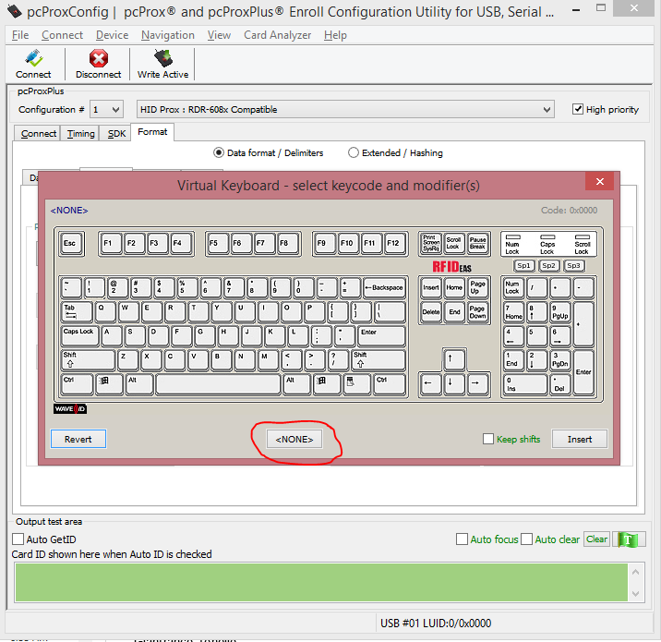Enable the Auto clear checkbox
The width and height of the screenshot is (661, 642).
[526, 539]
